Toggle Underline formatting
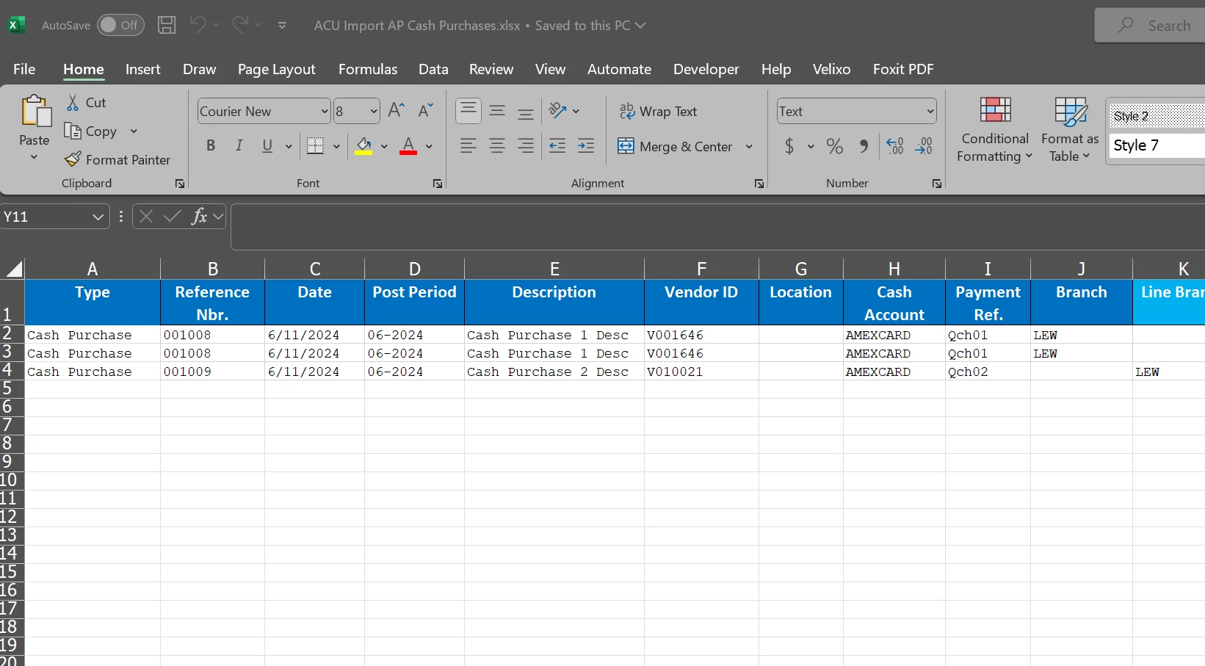The height and width of the screenshot is (666, 1205). (x=267, y=145)
